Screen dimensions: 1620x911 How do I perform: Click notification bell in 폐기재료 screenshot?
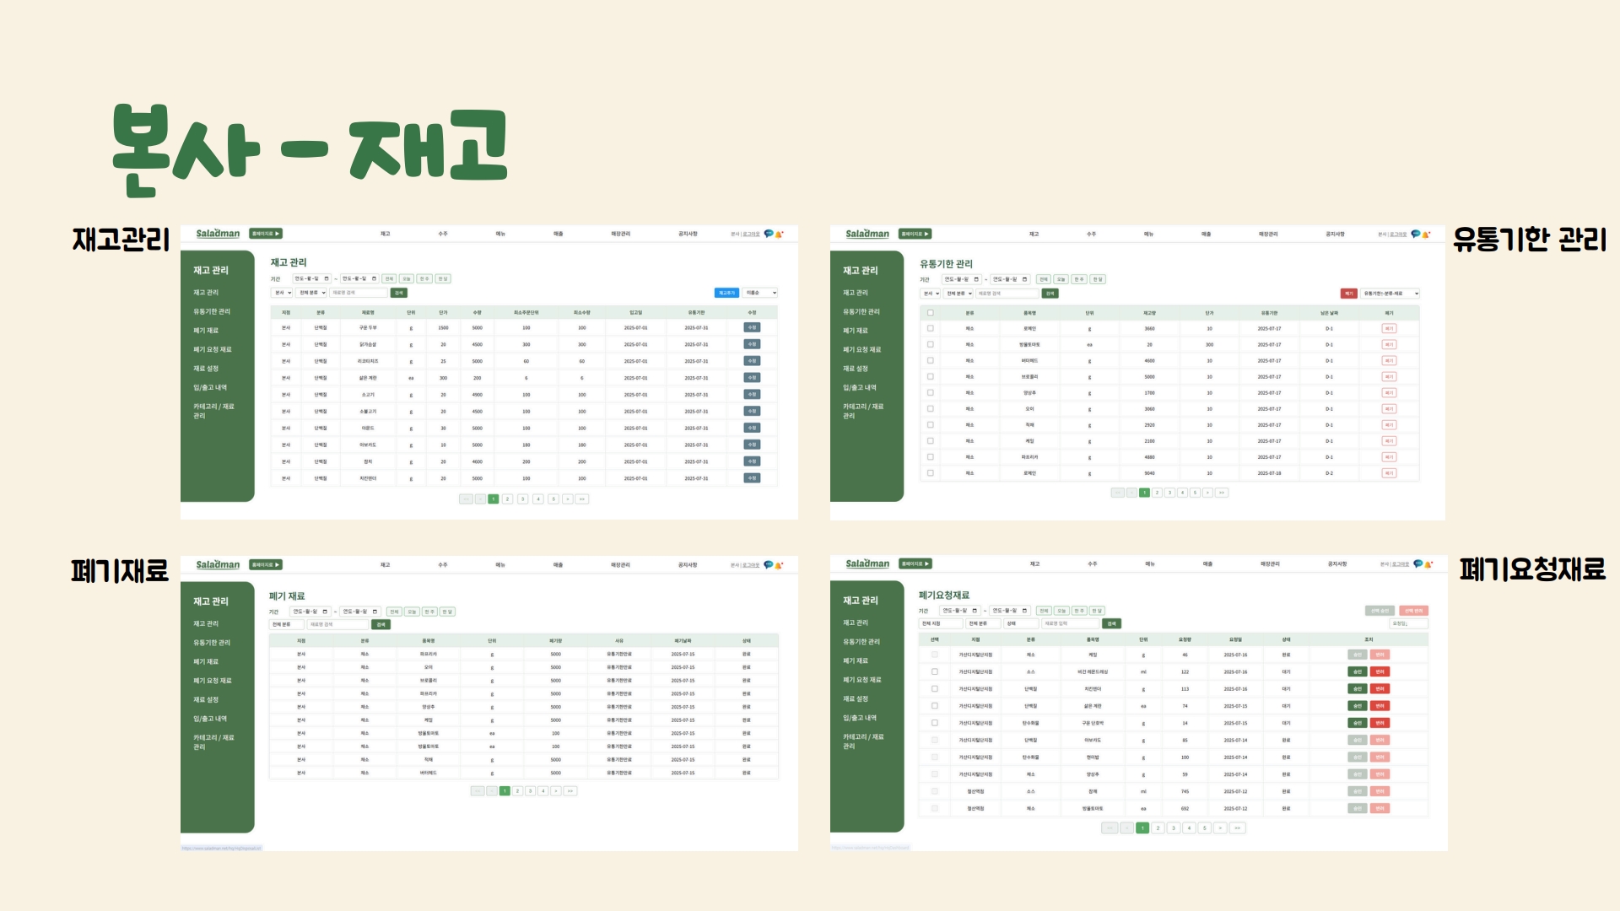779,565
